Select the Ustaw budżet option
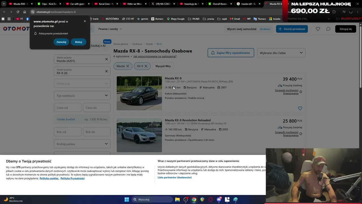362x204 pixels. [66, 119]
